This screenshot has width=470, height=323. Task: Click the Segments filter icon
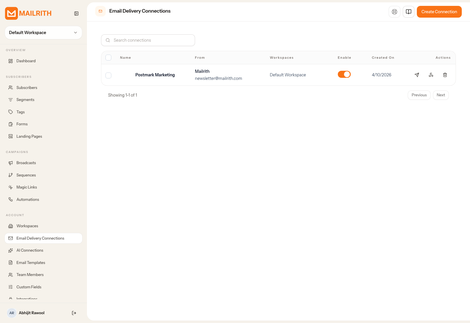point(11,100)
